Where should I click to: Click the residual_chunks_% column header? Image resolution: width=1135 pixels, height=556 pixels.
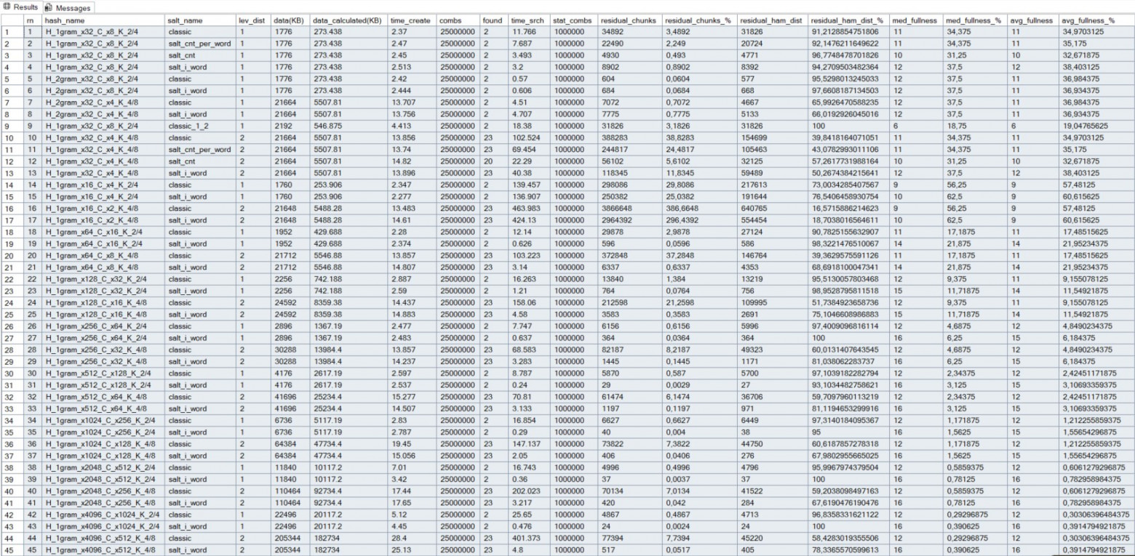click(x=698, y=20)
